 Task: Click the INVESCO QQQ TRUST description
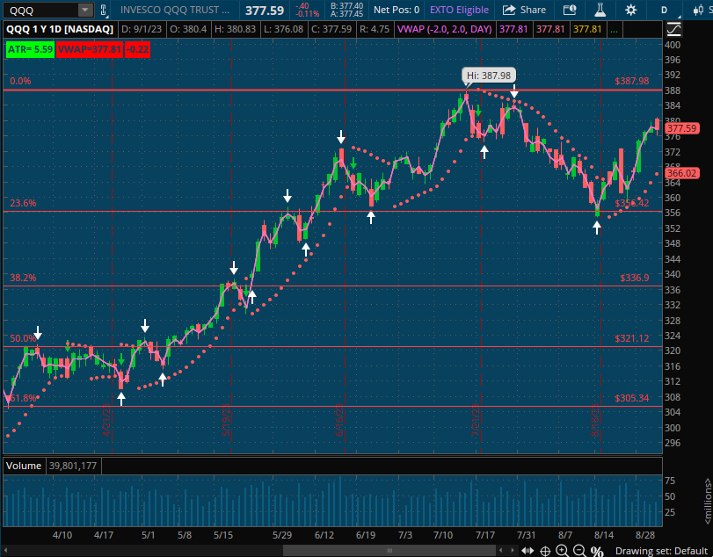[x=175, y=10]
